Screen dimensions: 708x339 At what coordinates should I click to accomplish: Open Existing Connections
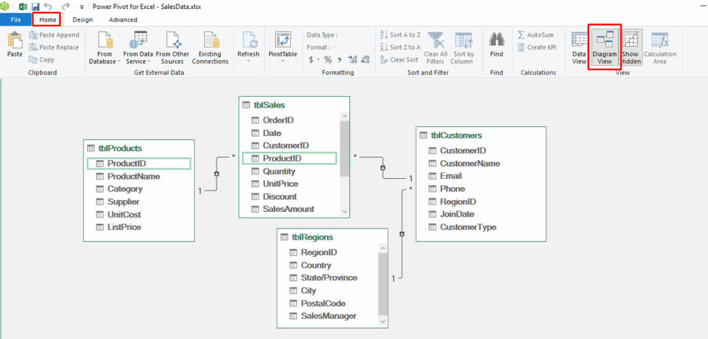click(209, 41)
